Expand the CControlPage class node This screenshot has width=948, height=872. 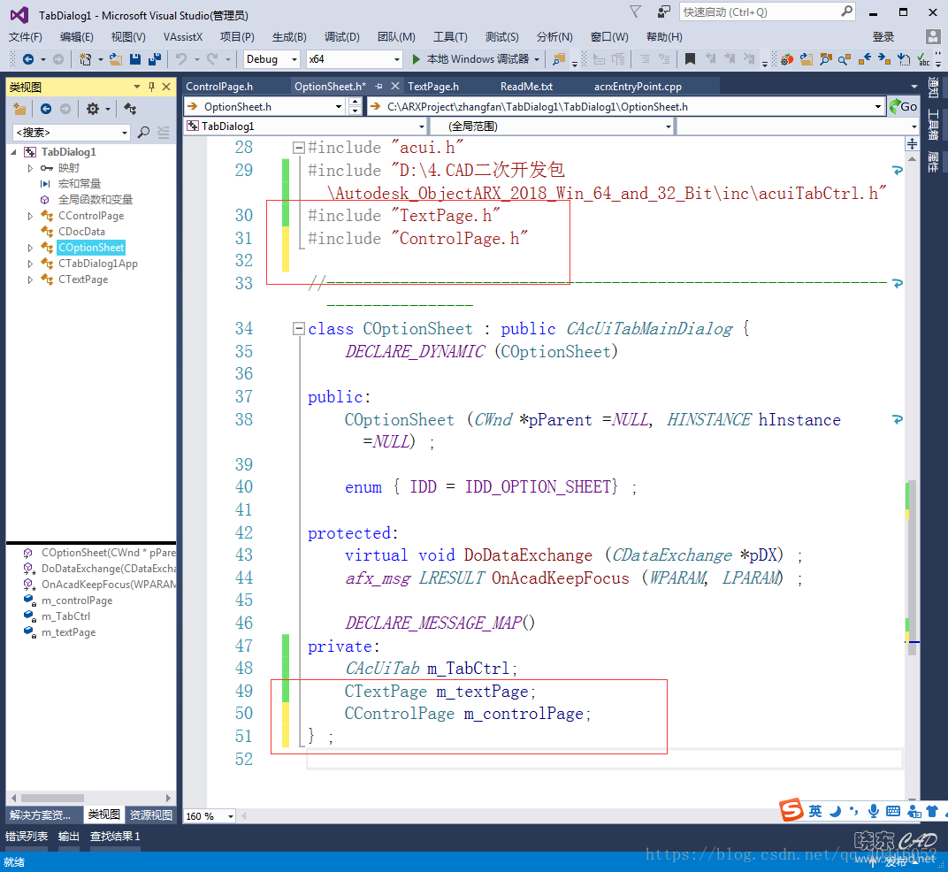click(x=30, y=216)
